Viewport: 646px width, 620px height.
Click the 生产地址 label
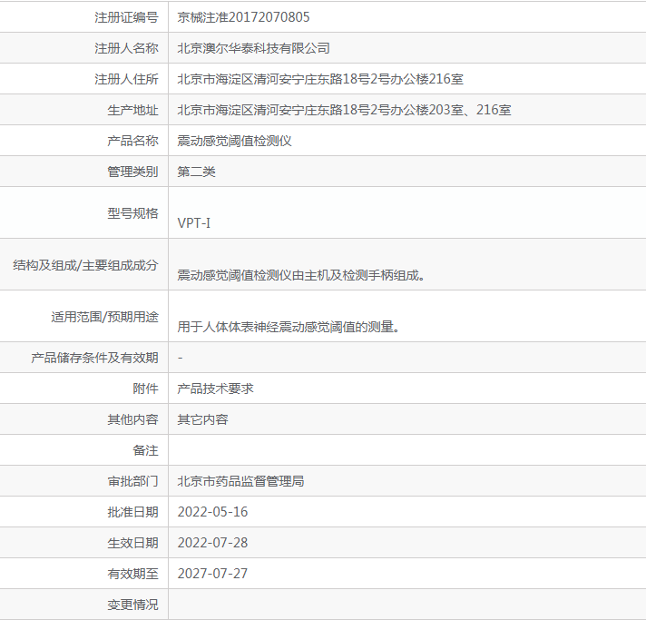point(132,110)
